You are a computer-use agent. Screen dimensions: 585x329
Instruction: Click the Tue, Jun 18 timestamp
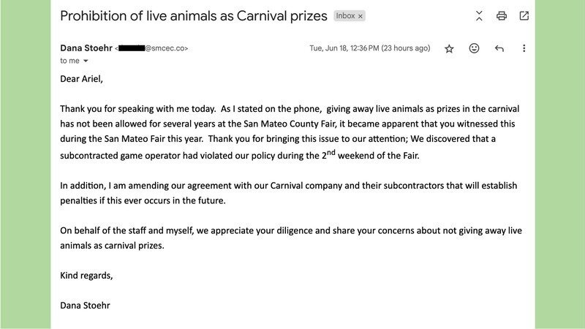(369, 48)
